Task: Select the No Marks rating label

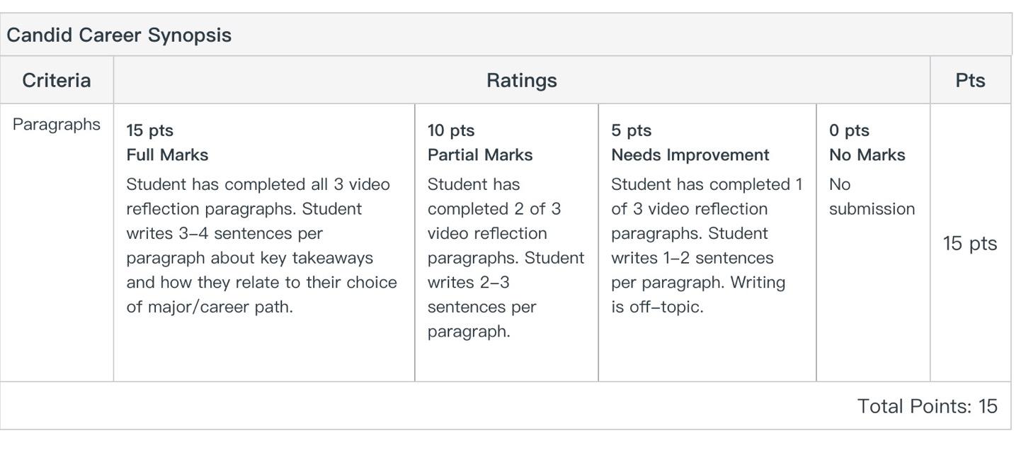Action: tap(867, 155)
